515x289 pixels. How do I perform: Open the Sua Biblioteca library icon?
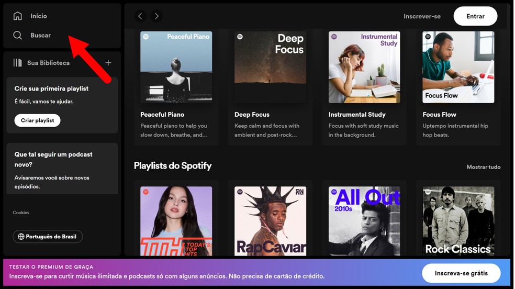17,62
